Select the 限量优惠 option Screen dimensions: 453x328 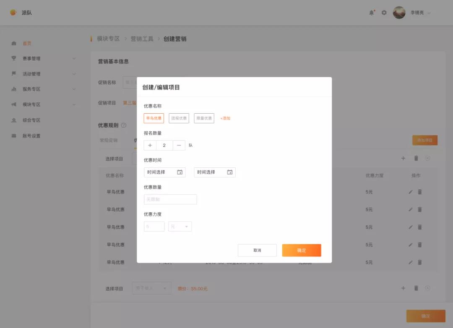(204, 118)
